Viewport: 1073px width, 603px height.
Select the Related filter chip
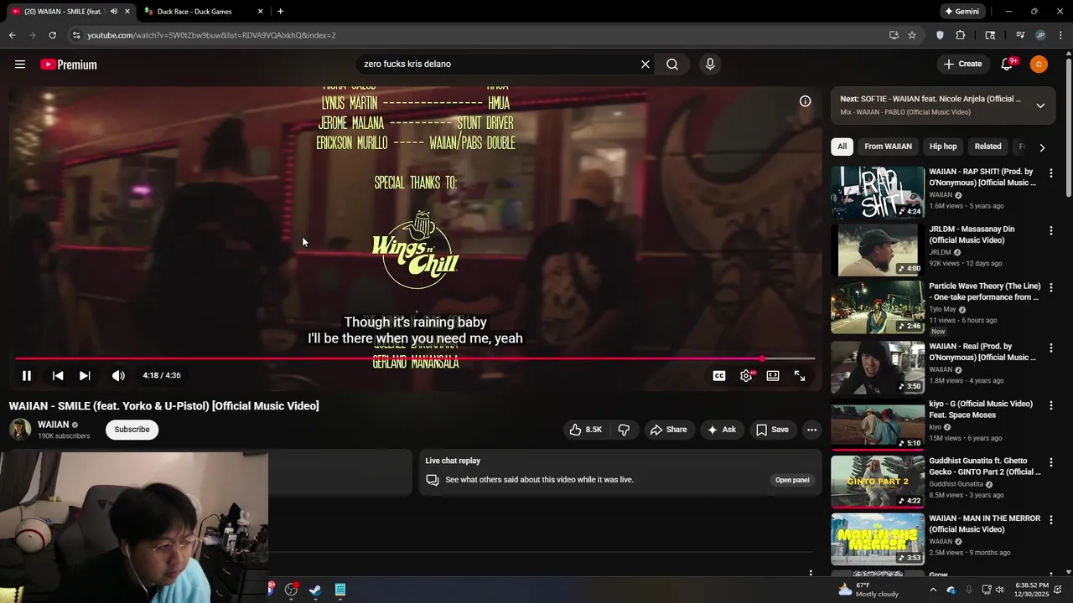point(987,147)
